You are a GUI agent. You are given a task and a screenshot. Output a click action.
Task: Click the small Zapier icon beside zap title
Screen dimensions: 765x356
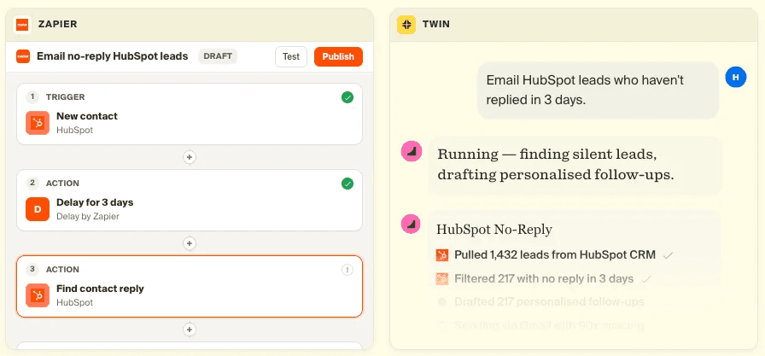tap(22, 56)
